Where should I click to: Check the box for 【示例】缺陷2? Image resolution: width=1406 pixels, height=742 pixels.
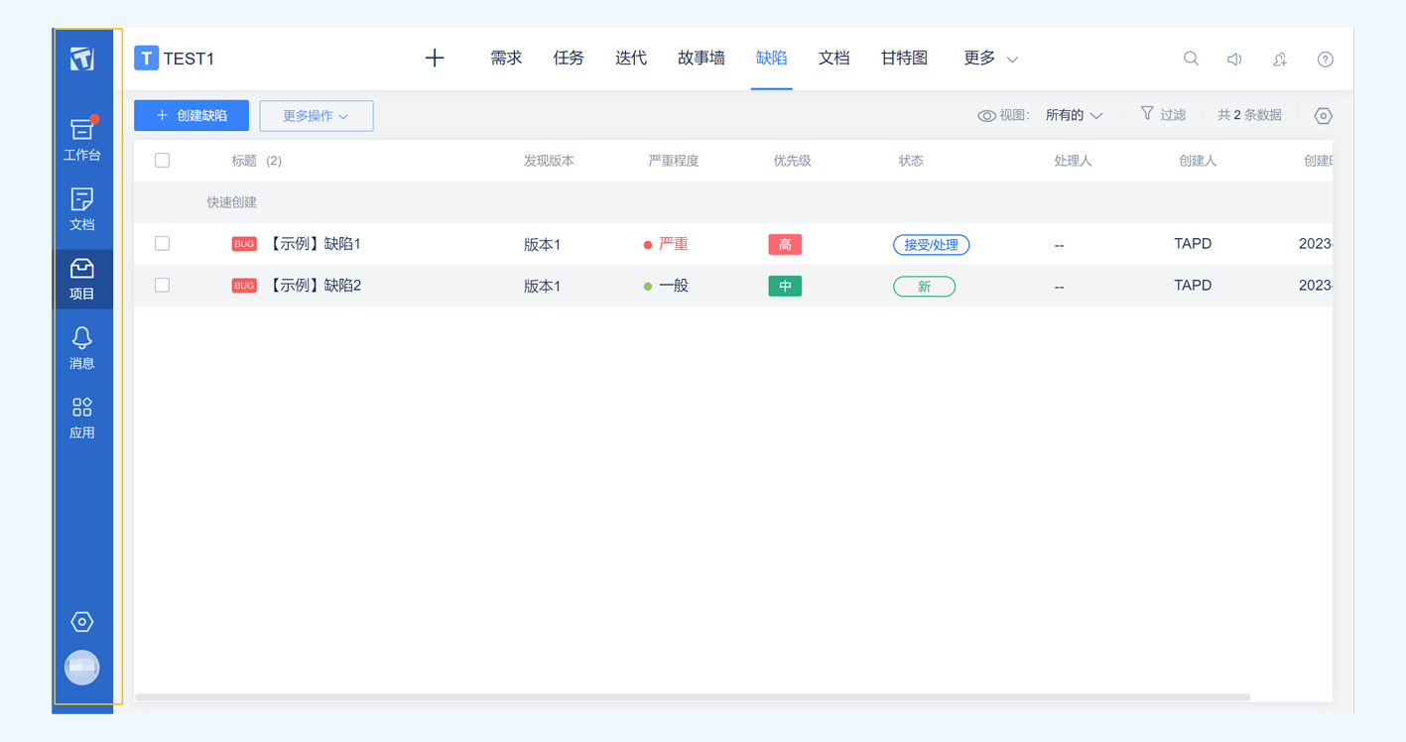click(163, 286)
